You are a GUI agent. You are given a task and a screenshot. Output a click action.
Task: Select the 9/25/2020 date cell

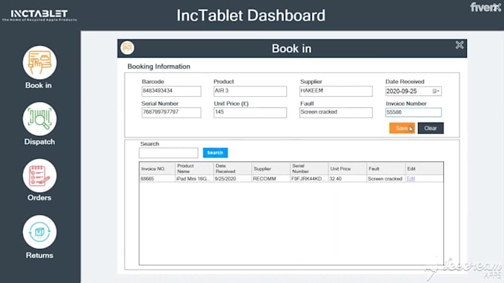[233, 179]
